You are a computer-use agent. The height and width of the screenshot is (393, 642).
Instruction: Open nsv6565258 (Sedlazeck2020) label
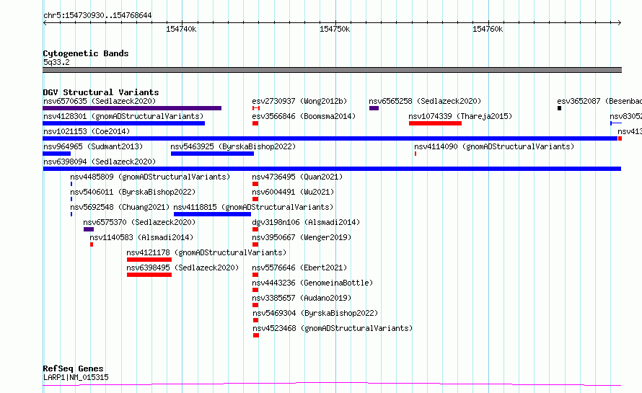point(425,101)
